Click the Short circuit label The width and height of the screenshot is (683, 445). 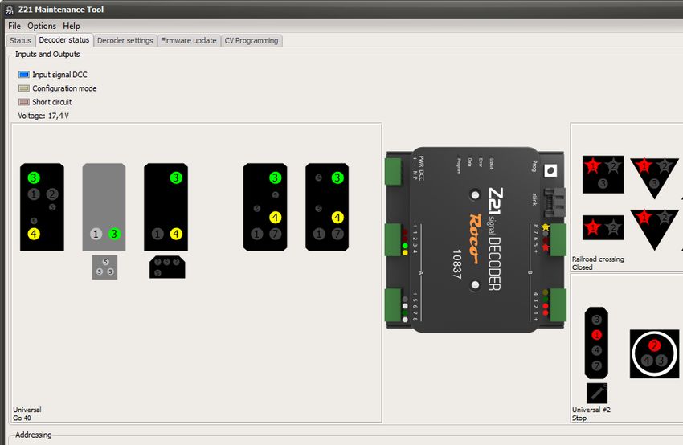click(x=52, y=102)
